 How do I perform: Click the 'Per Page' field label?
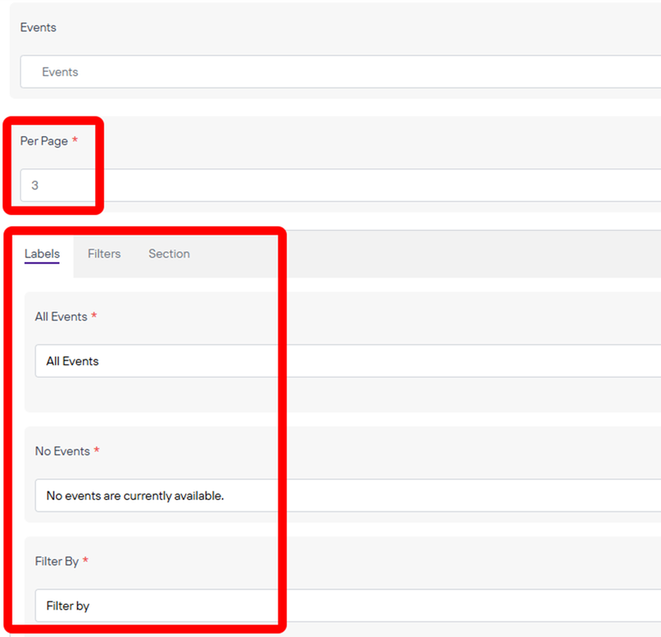(x=44, y=140)
